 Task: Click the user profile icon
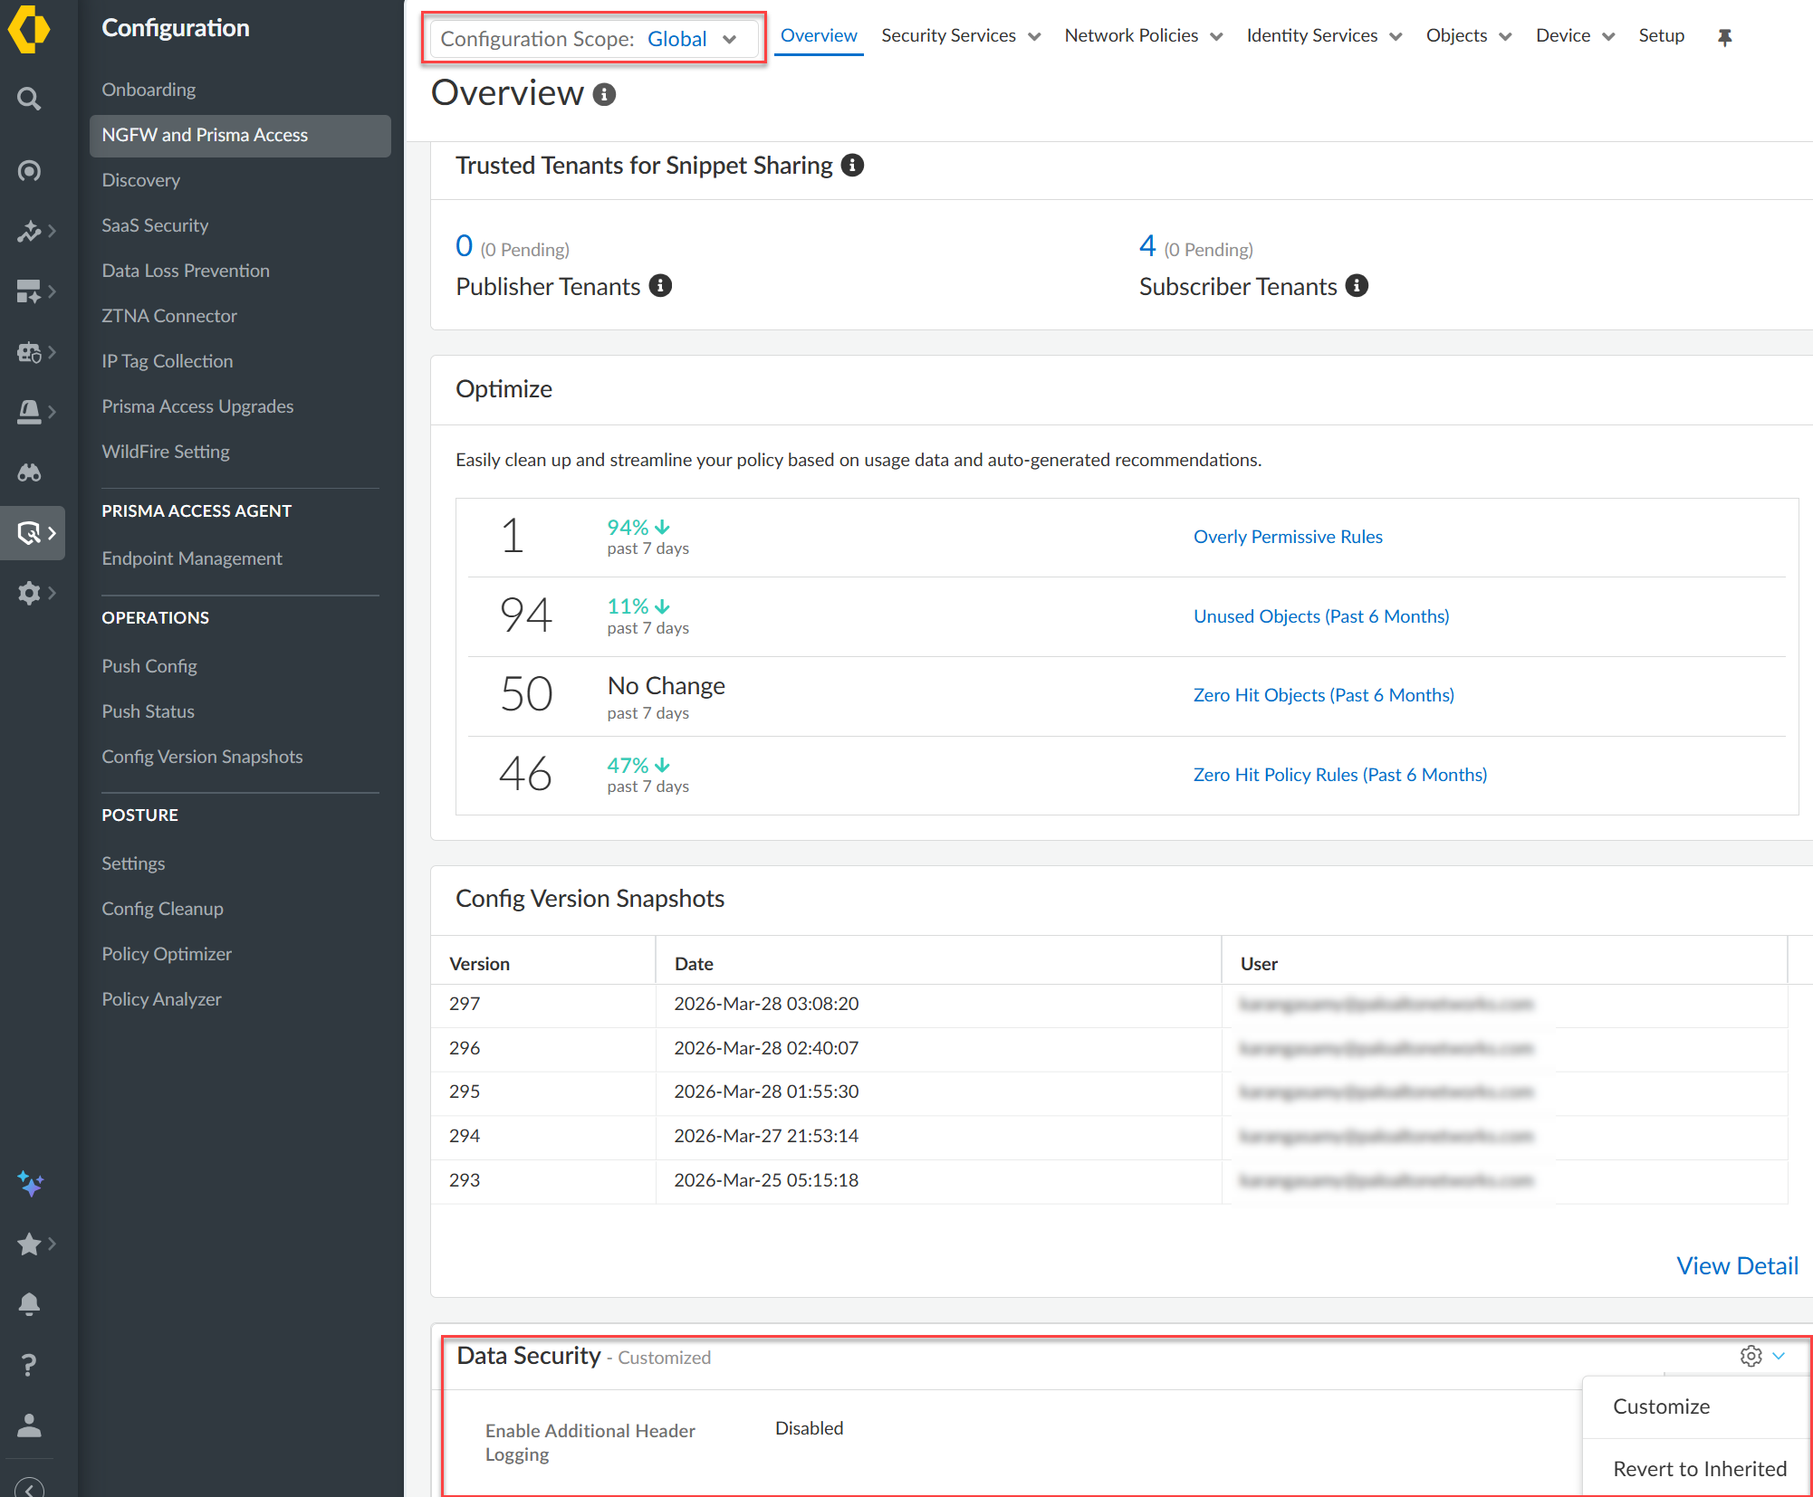click(x=29, y=1425)
